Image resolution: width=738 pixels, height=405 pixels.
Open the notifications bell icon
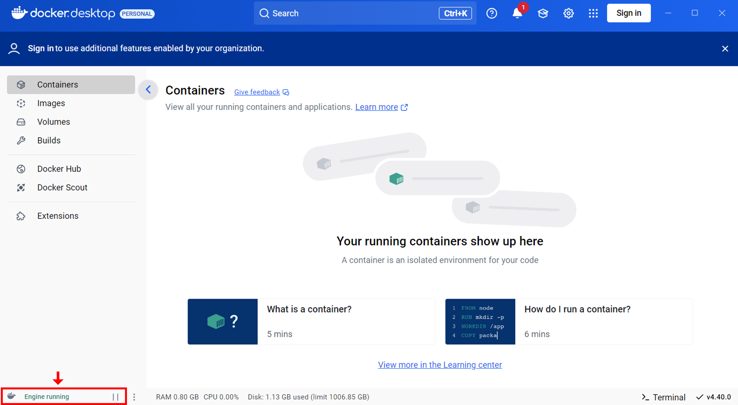517,13
